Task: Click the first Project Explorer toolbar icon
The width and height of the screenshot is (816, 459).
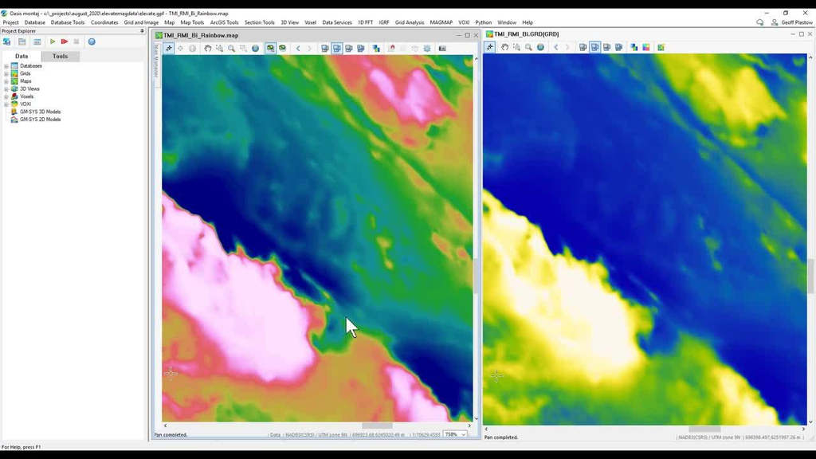Action: [x=7, y=41]
